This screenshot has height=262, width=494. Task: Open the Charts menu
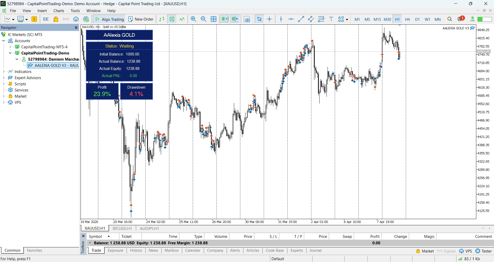tap(59, 11)
